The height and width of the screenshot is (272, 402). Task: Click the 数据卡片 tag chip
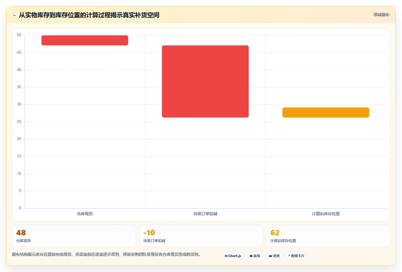tap(296, 256)
